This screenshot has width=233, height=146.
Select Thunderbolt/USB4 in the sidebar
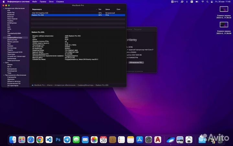pyautogui.click(x=14, y=33)
